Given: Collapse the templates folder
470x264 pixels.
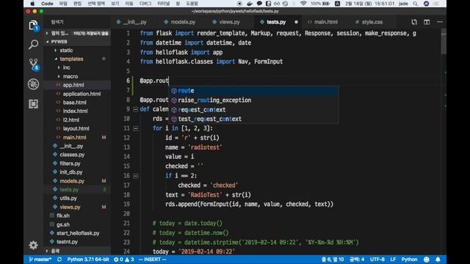Looking at the screenshot, I should click(71, 59).
